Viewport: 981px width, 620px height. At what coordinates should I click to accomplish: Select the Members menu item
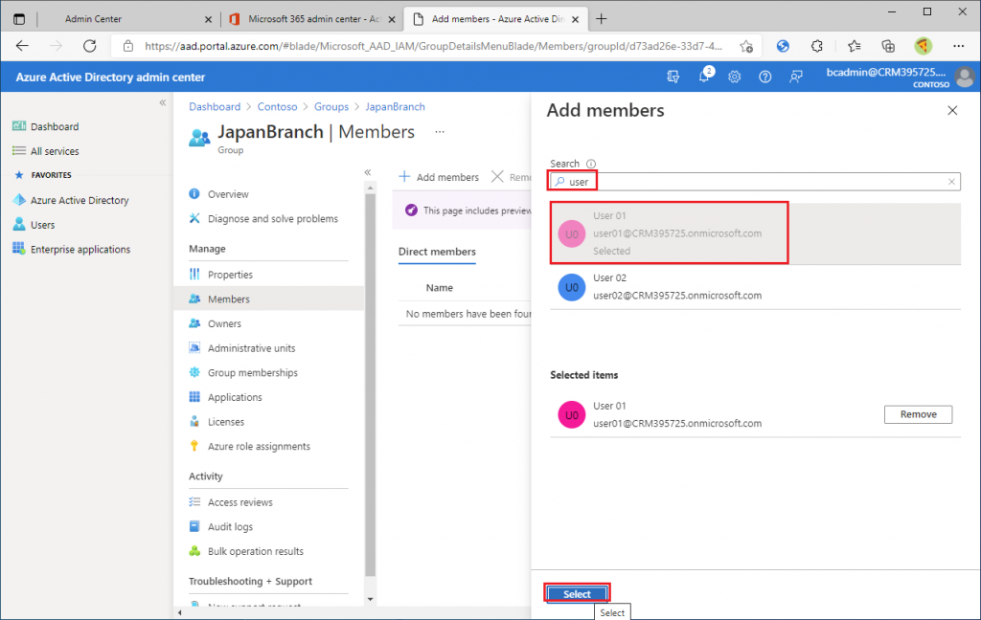click(269, 299)
